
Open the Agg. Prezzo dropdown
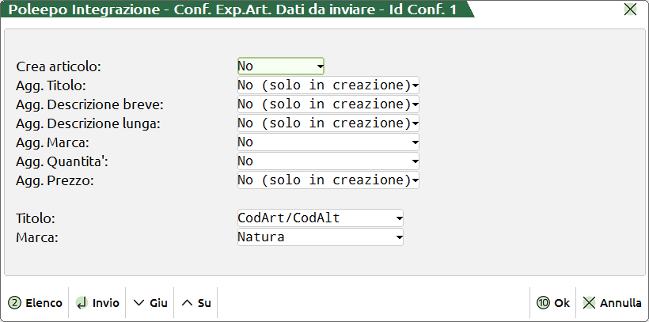coord(328,180)
